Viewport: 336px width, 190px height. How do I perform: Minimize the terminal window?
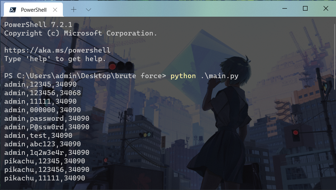tap(284, 9)
